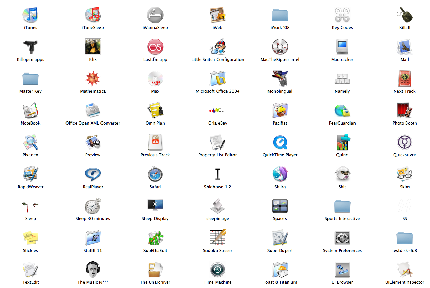Select the Toast 8 Titanium icon
430x288 pixels.
click(280, 269)
